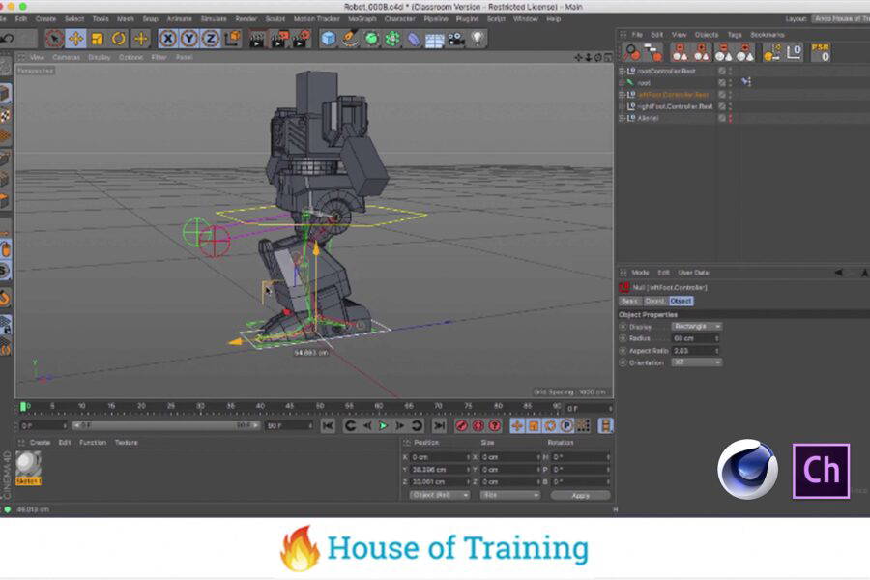
Task: Toggle the Z axis lock
Action: [x=211, y=39]
